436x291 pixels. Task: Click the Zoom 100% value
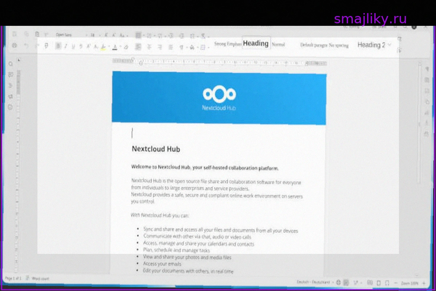click(x=409, y=283)
